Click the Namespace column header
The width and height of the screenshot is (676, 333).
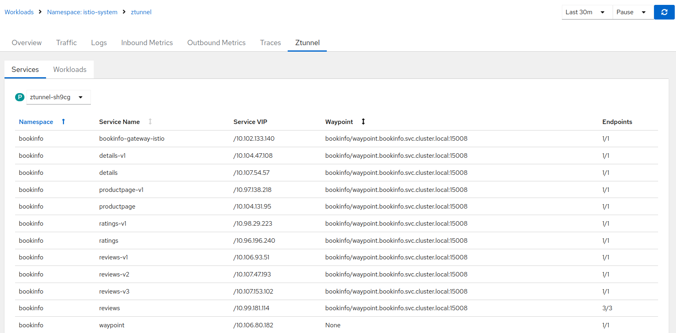click(36, 122)
